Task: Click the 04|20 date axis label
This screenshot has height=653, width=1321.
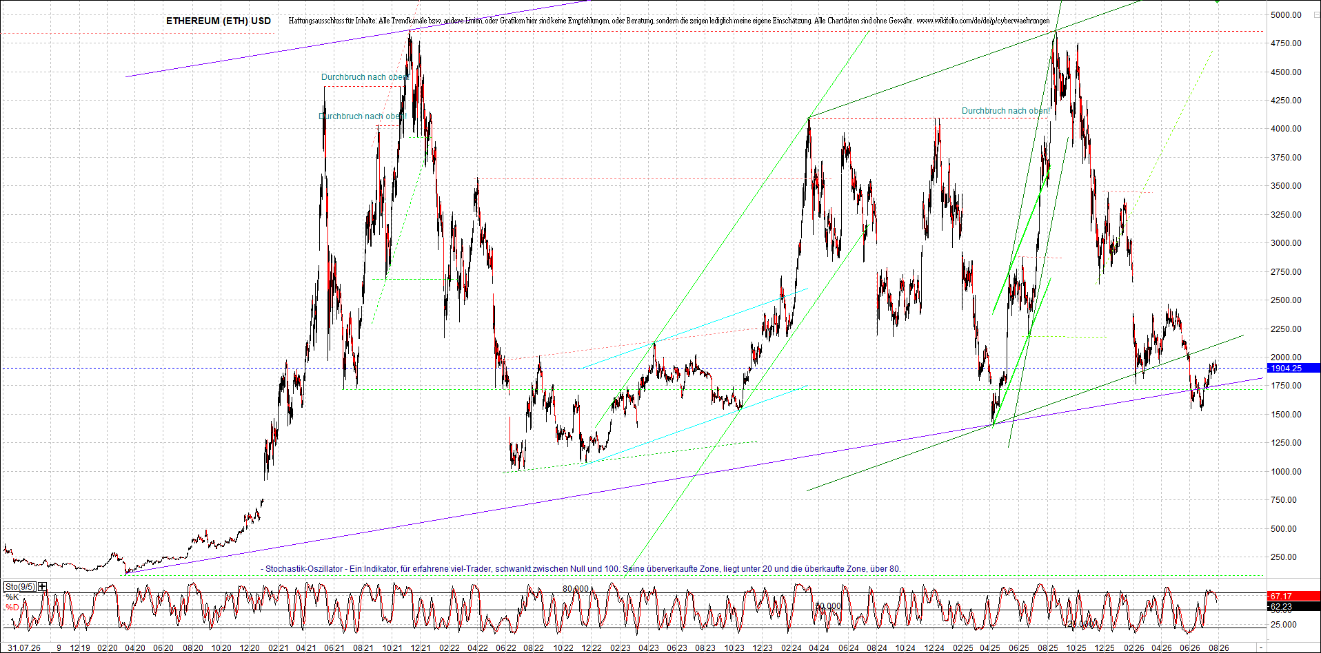Action: (x=135, y=648)
